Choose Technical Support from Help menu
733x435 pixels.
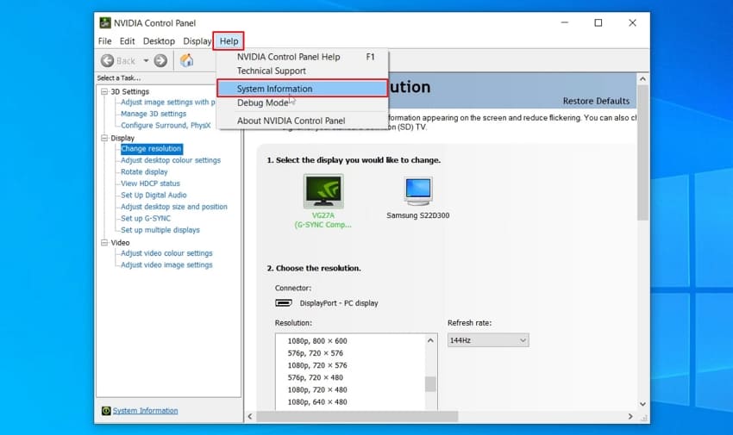[303, 71]
